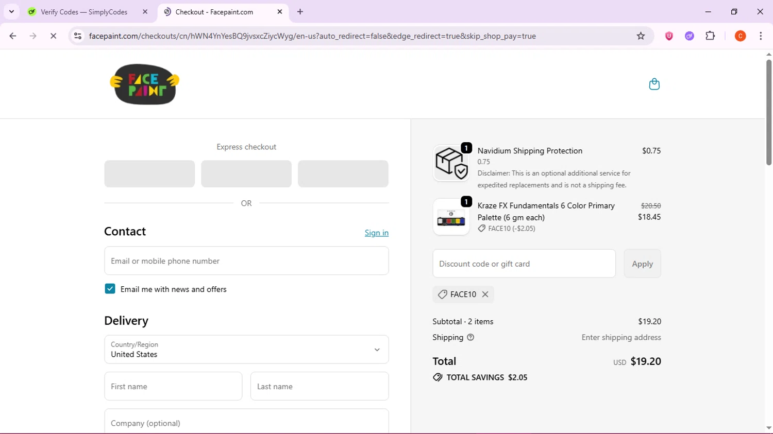Click the 'Subtotal · 2 items' label

tap(463, 321)
